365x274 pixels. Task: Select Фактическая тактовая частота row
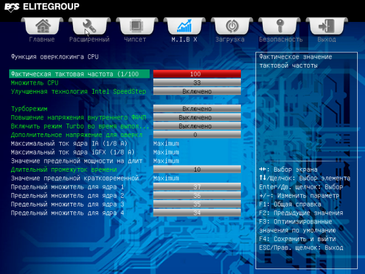(x=79, y=74)
